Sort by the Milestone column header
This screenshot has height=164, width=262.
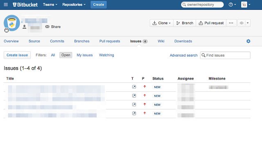[217, 78]
